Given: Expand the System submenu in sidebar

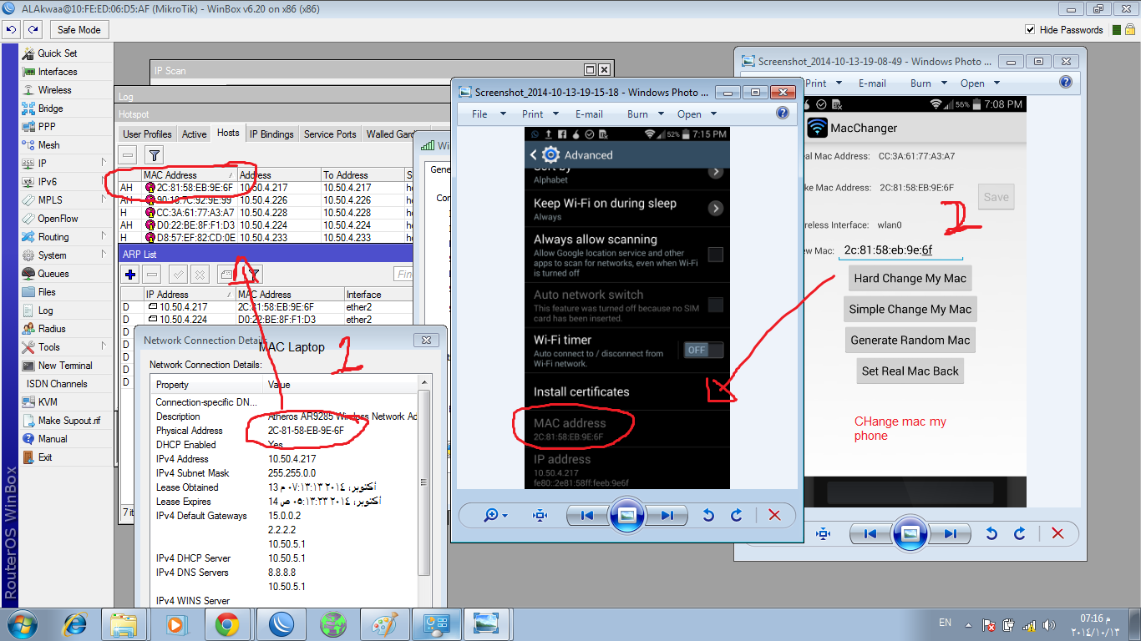Looking at the screenshot, I should pos(104,254).
